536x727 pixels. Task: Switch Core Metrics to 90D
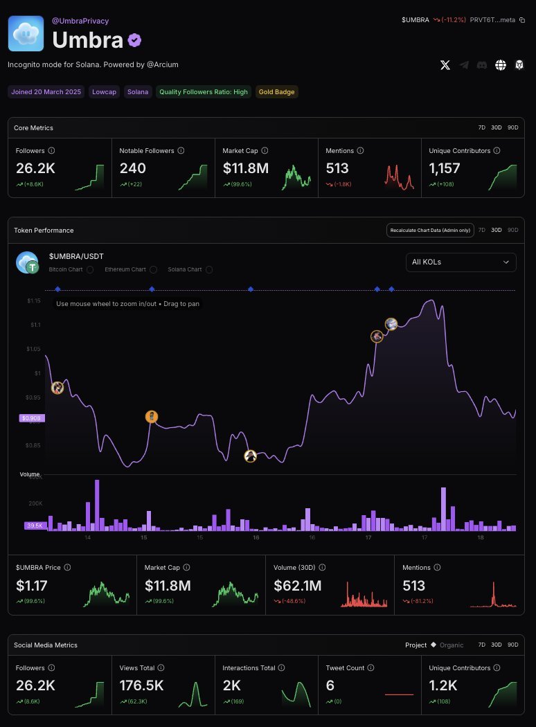513,127
